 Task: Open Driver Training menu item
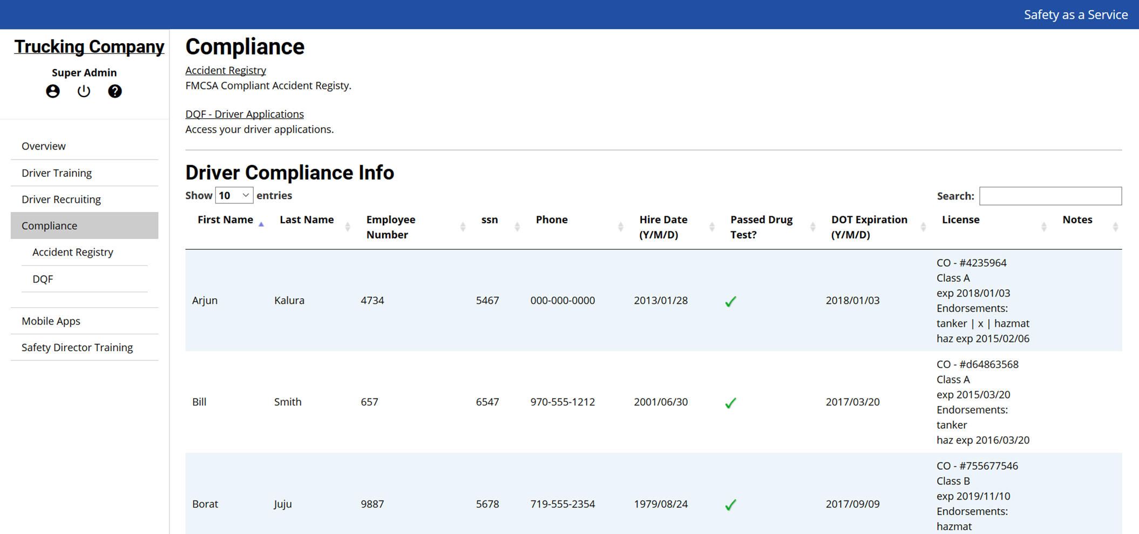coord(84,173)
